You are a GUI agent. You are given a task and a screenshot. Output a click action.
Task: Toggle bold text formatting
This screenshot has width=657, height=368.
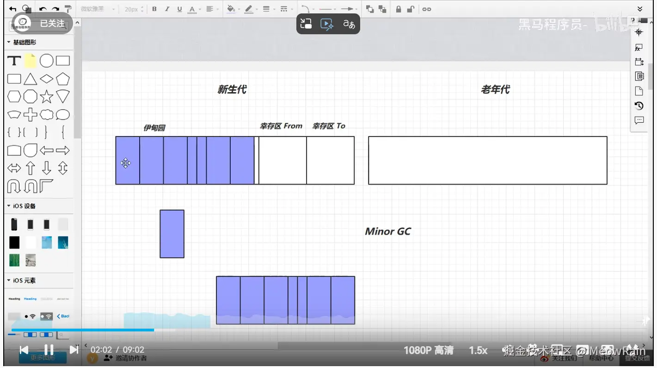point(154,8)
